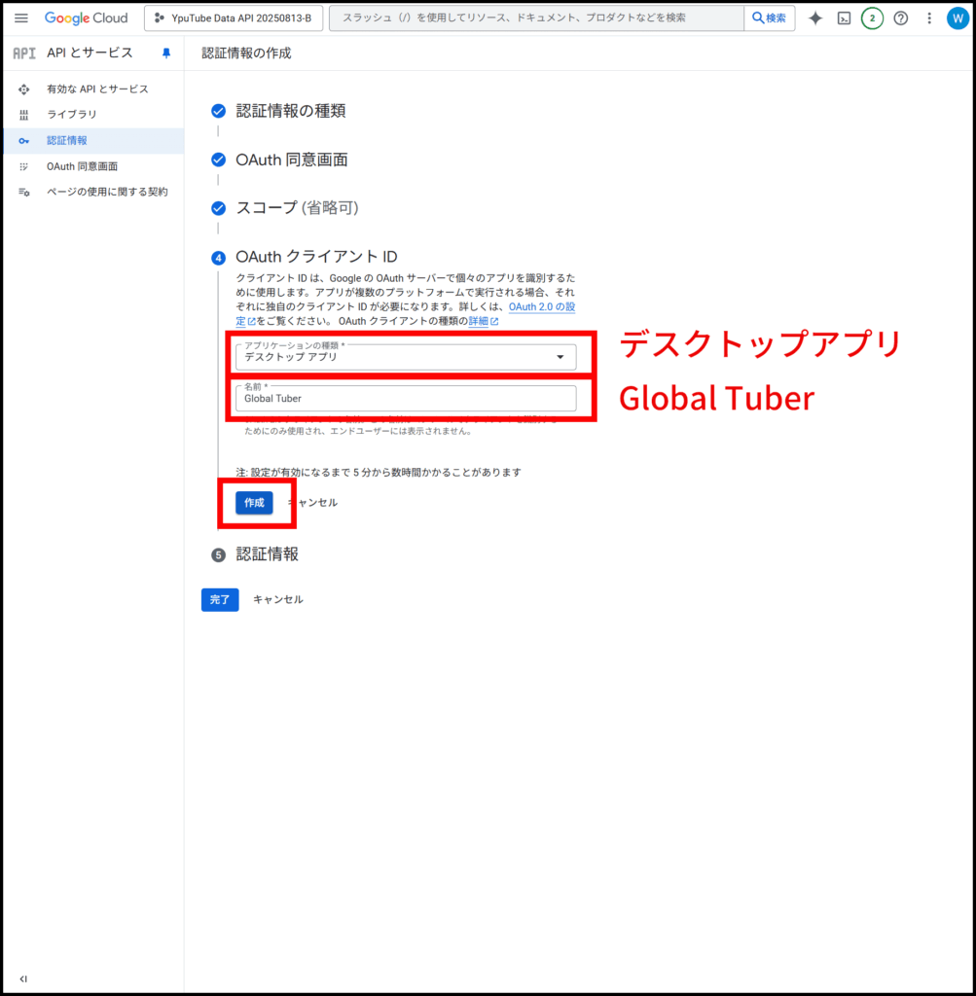Click the 認証情報の作成 page title
976x996 pixels.
pyautogui.click(x=246, y=53)
